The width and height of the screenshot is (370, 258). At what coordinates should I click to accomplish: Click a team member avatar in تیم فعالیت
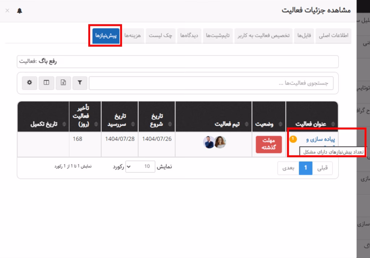point(208,143)
